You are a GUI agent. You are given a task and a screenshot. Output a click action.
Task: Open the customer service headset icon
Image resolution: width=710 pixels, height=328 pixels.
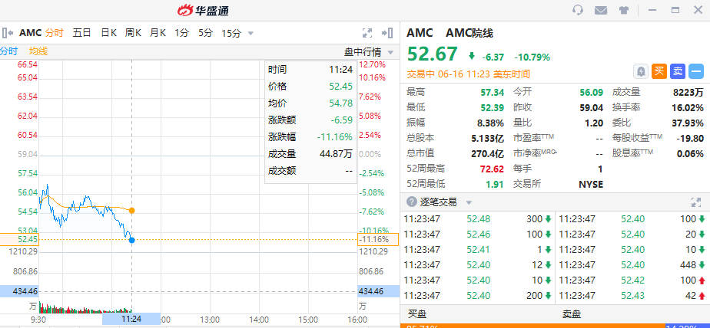coord(577,10)
